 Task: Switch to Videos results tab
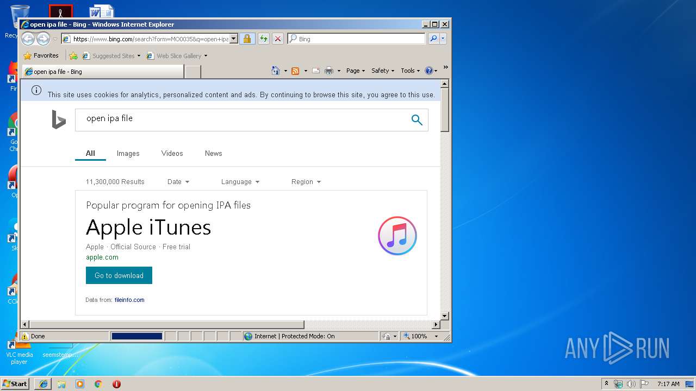(172, 153)
